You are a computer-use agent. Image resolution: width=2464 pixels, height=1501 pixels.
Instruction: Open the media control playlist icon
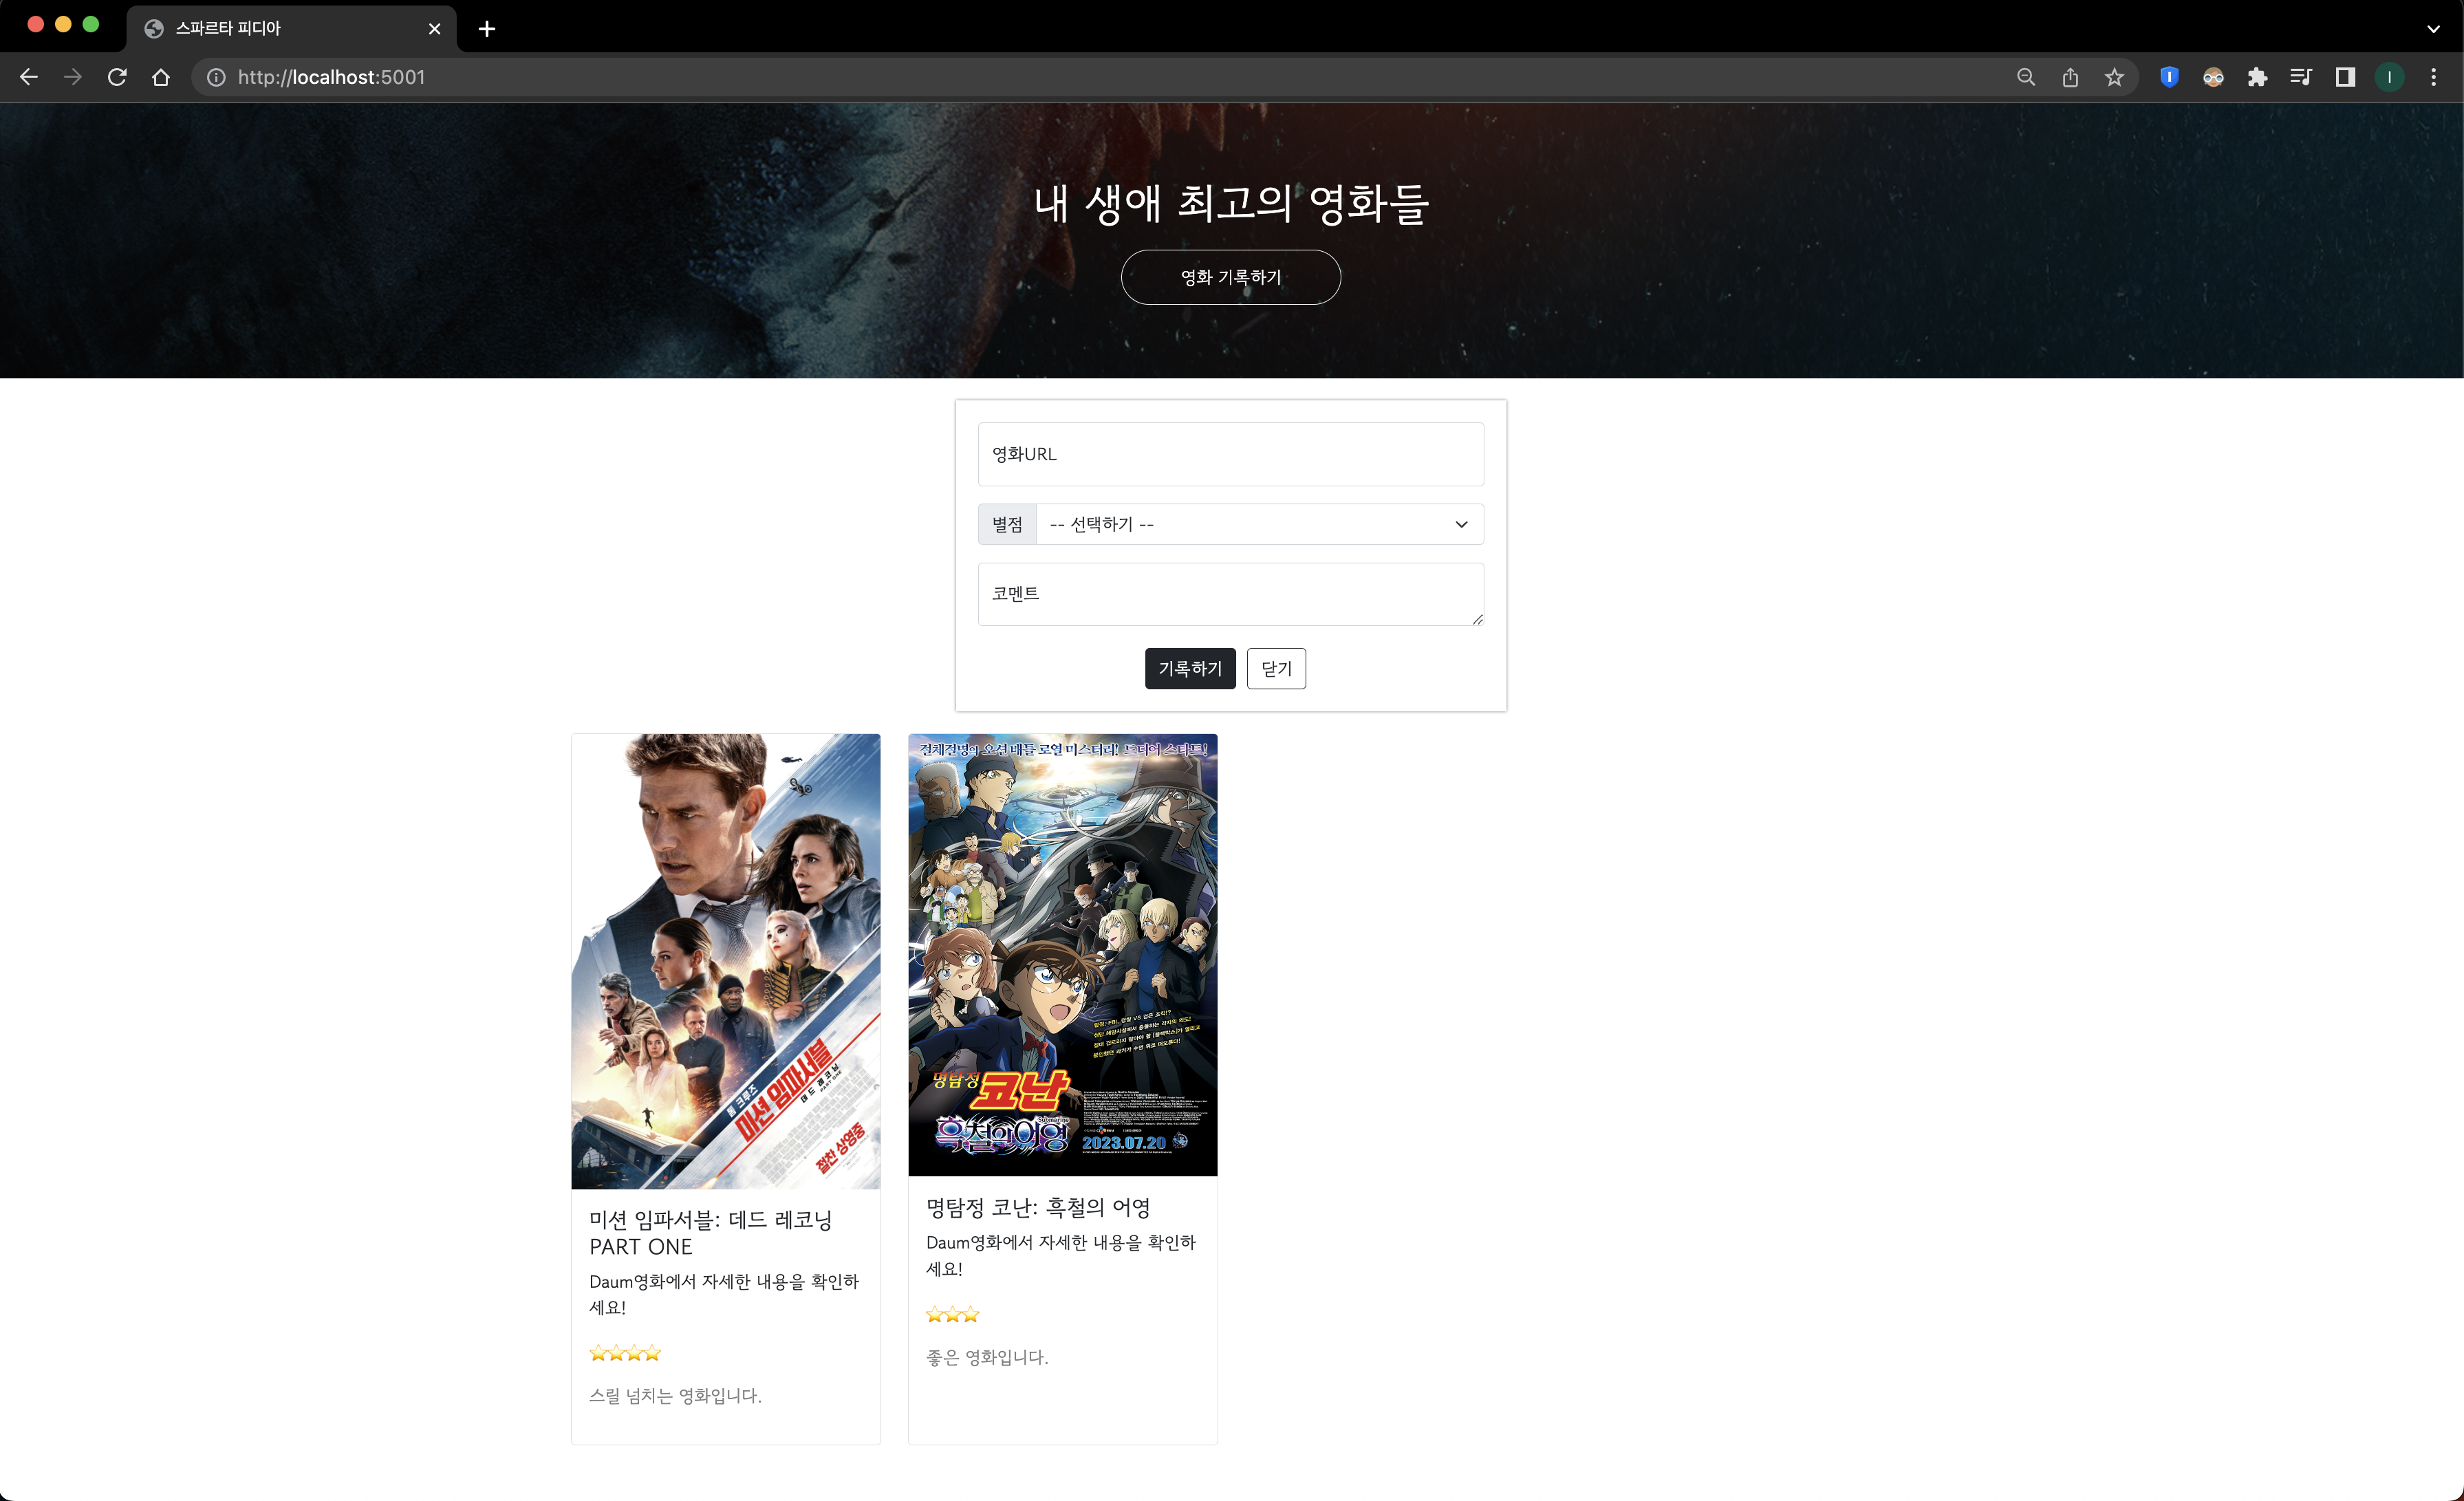[x=2301, y=77]
